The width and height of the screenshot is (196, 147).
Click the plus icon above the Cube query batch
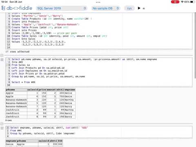pos(2,124)
